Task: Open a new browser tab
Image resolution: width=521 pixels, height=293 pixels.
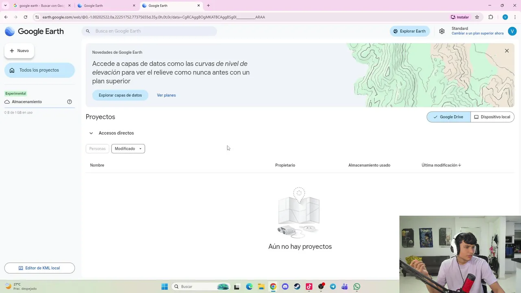Action: tap(208, 6)
